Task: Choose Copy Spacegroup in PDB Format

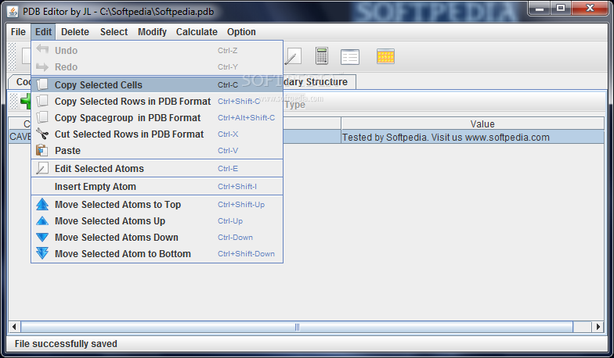Action: coord(157,117)
